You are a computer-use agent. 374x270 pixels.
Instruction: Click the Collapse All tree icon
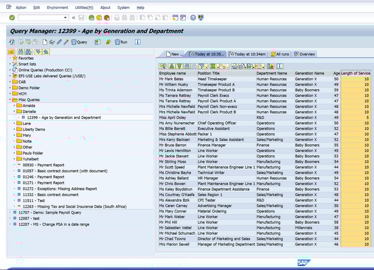click(46, 52)
